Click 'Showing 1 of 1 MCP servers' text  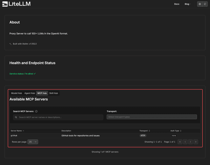pos(105,152)
